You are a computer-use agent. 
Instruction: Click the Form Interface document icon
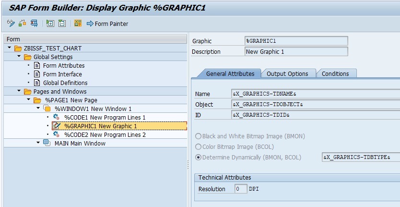pos(37,74)
